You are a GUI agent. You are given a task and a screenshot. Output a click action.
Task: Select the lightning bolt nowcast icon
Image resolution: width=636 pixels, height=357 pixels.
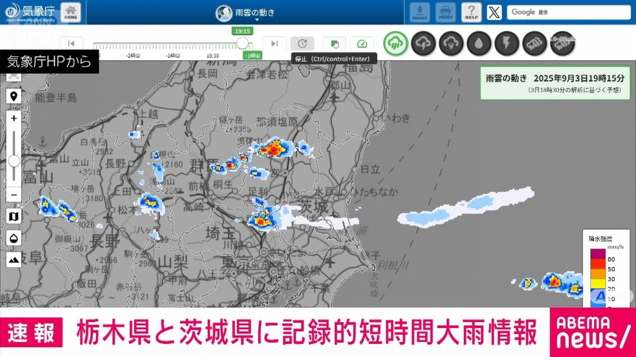[x=507, y=43]
